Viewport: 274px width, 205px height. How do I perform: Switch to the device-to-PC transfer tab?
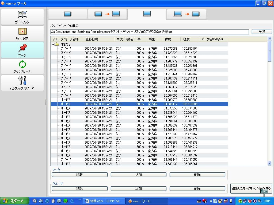[107, 14]
